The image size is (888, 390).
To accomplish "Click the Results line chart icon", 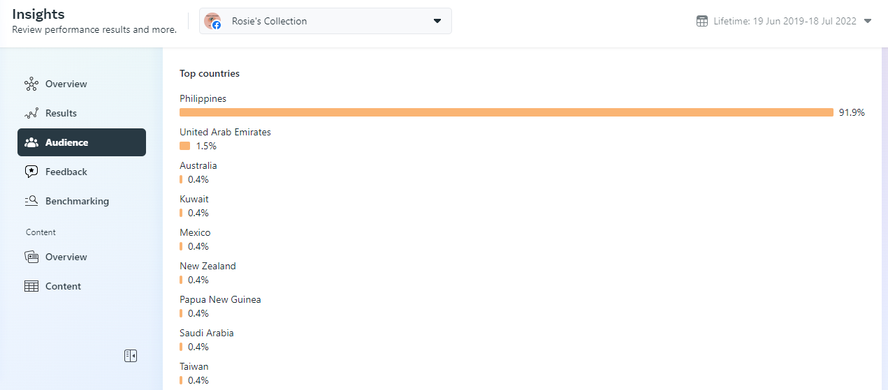I will pyautogui.click(x=31, y=114).
